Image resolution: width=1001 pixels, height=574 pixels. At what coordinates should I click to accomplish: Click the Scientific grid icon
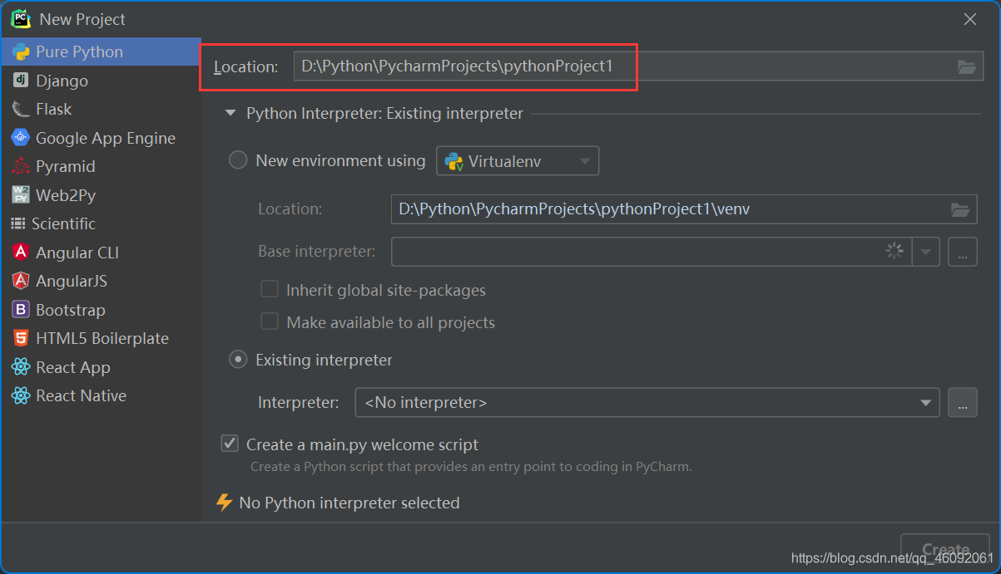pyautogui.click(x=17, y=223)
